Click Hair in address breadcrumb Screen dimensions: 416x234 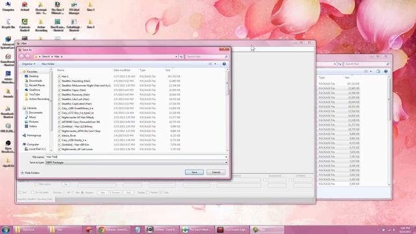tap(57, 57)
